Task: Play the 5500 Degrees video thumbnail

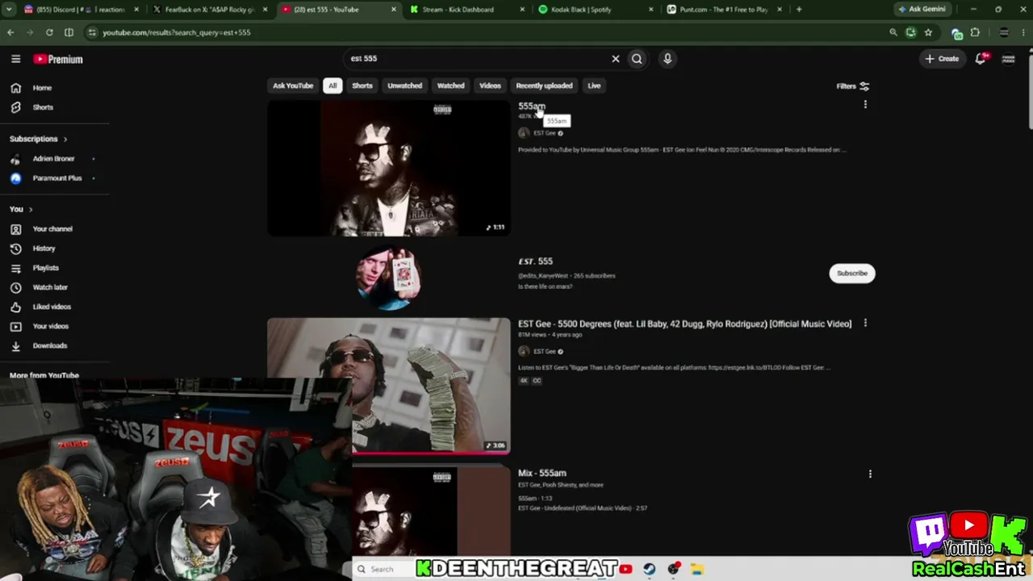Action: click(389, 386)
